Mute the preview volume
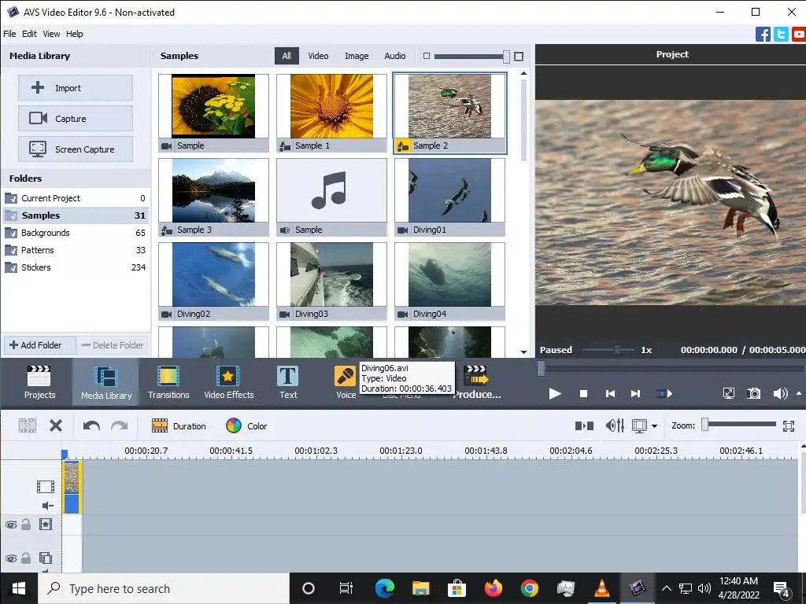The image size is (806, 604). [780, 393]
